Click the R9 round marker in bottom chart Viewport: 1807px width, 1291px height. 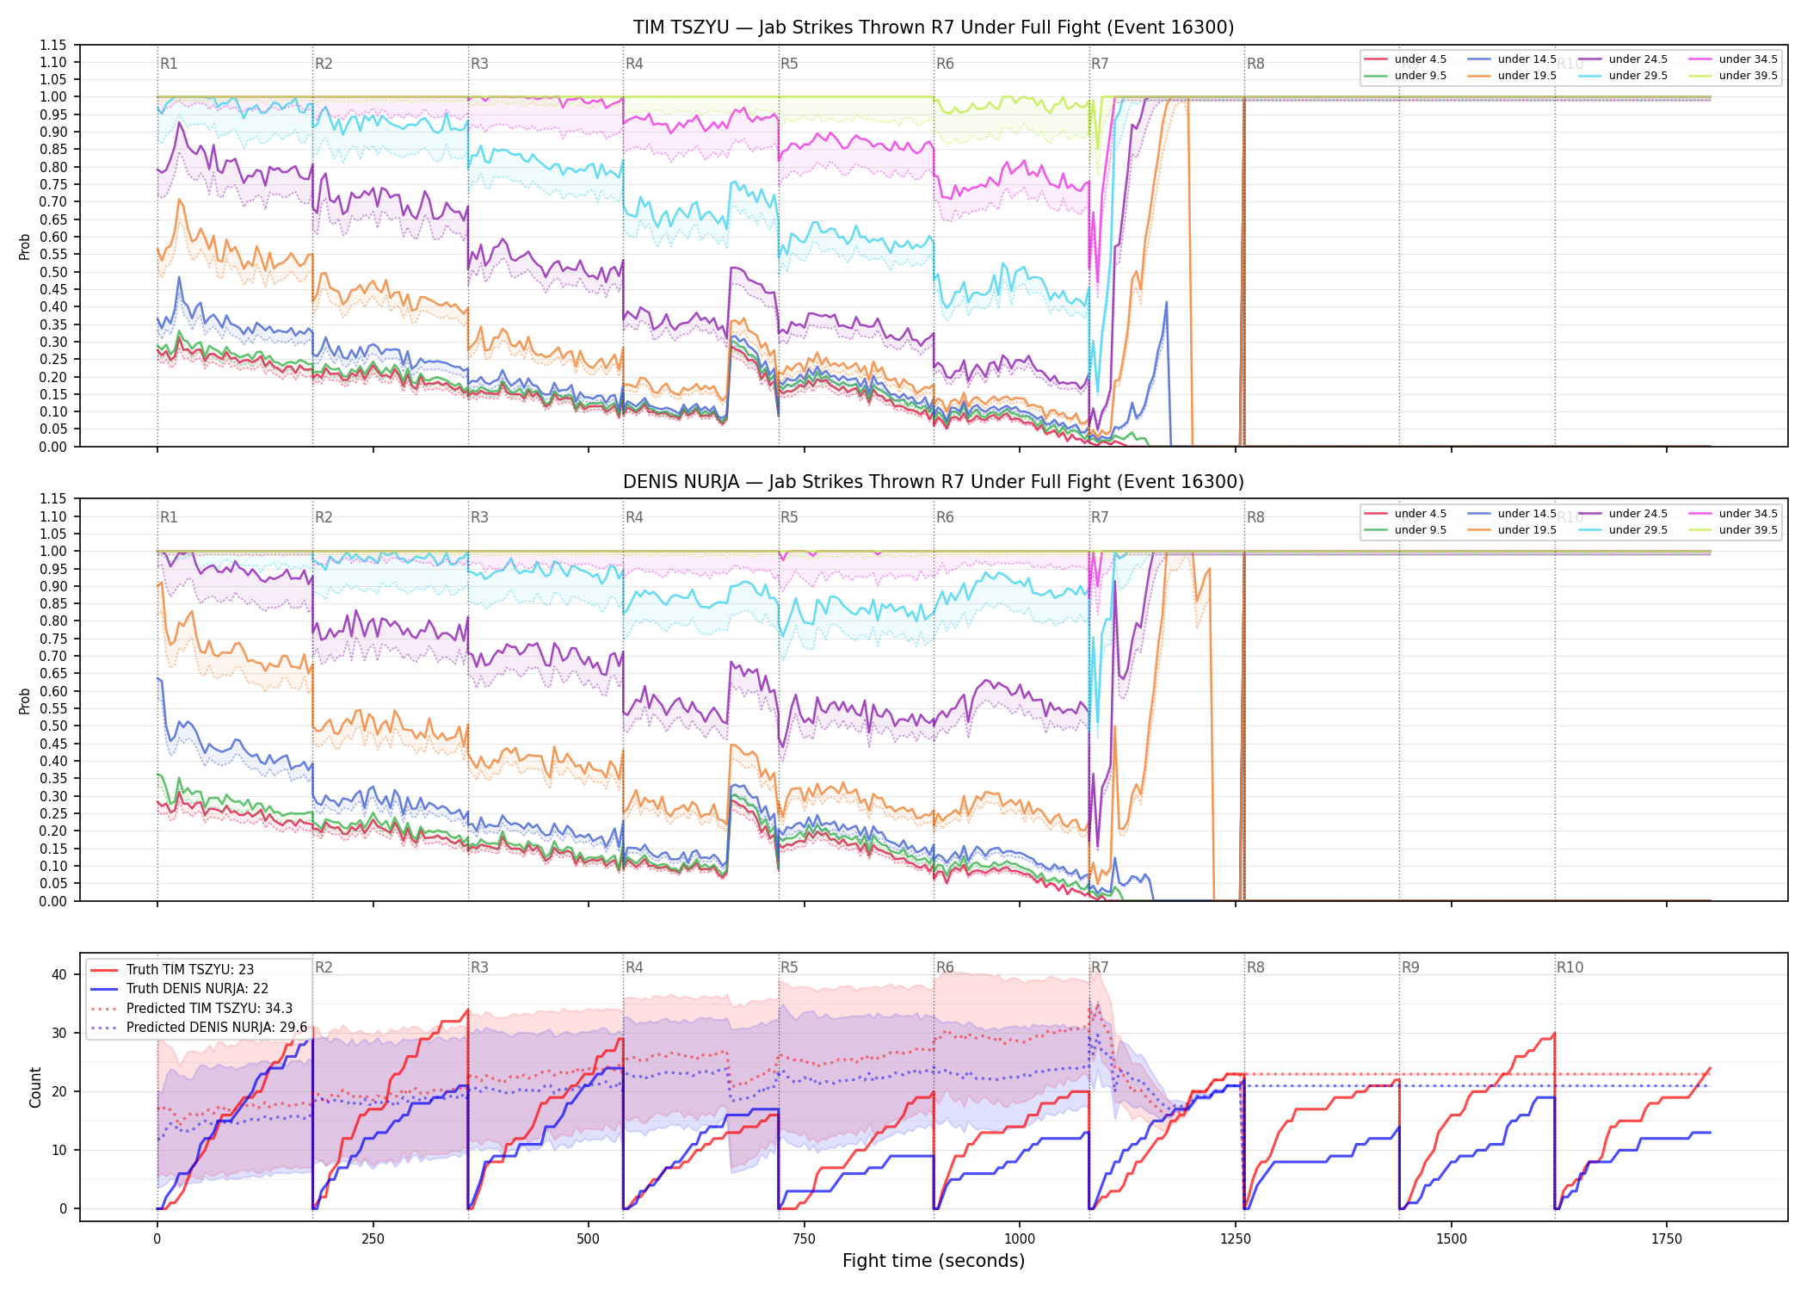click(1410, 967)
